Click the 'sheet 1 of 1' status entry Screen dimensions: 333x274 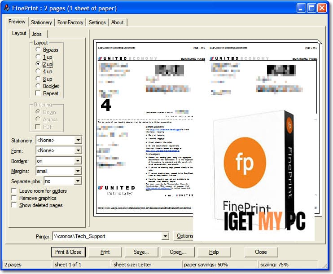click(x=68, y=265)
